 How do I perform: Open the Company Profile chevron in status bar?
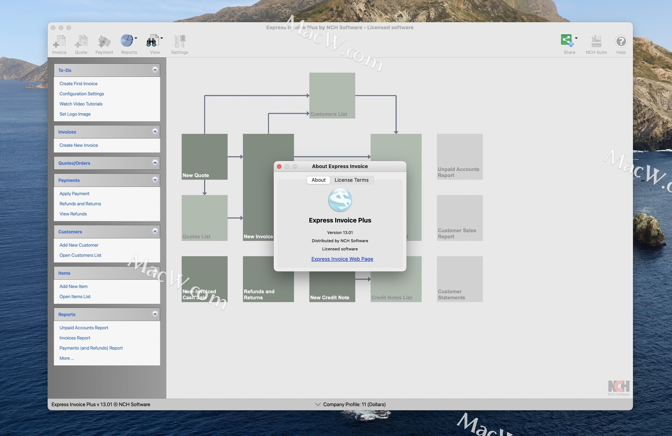click(318, 405)
